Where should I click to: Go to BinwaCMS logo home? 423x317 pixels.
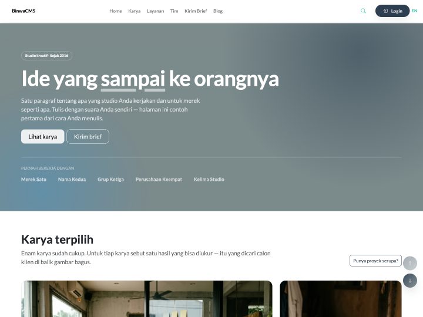[23, 11]
